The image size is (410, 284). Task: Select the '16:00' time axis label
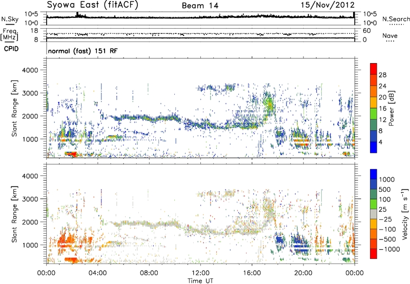(252, 273)
